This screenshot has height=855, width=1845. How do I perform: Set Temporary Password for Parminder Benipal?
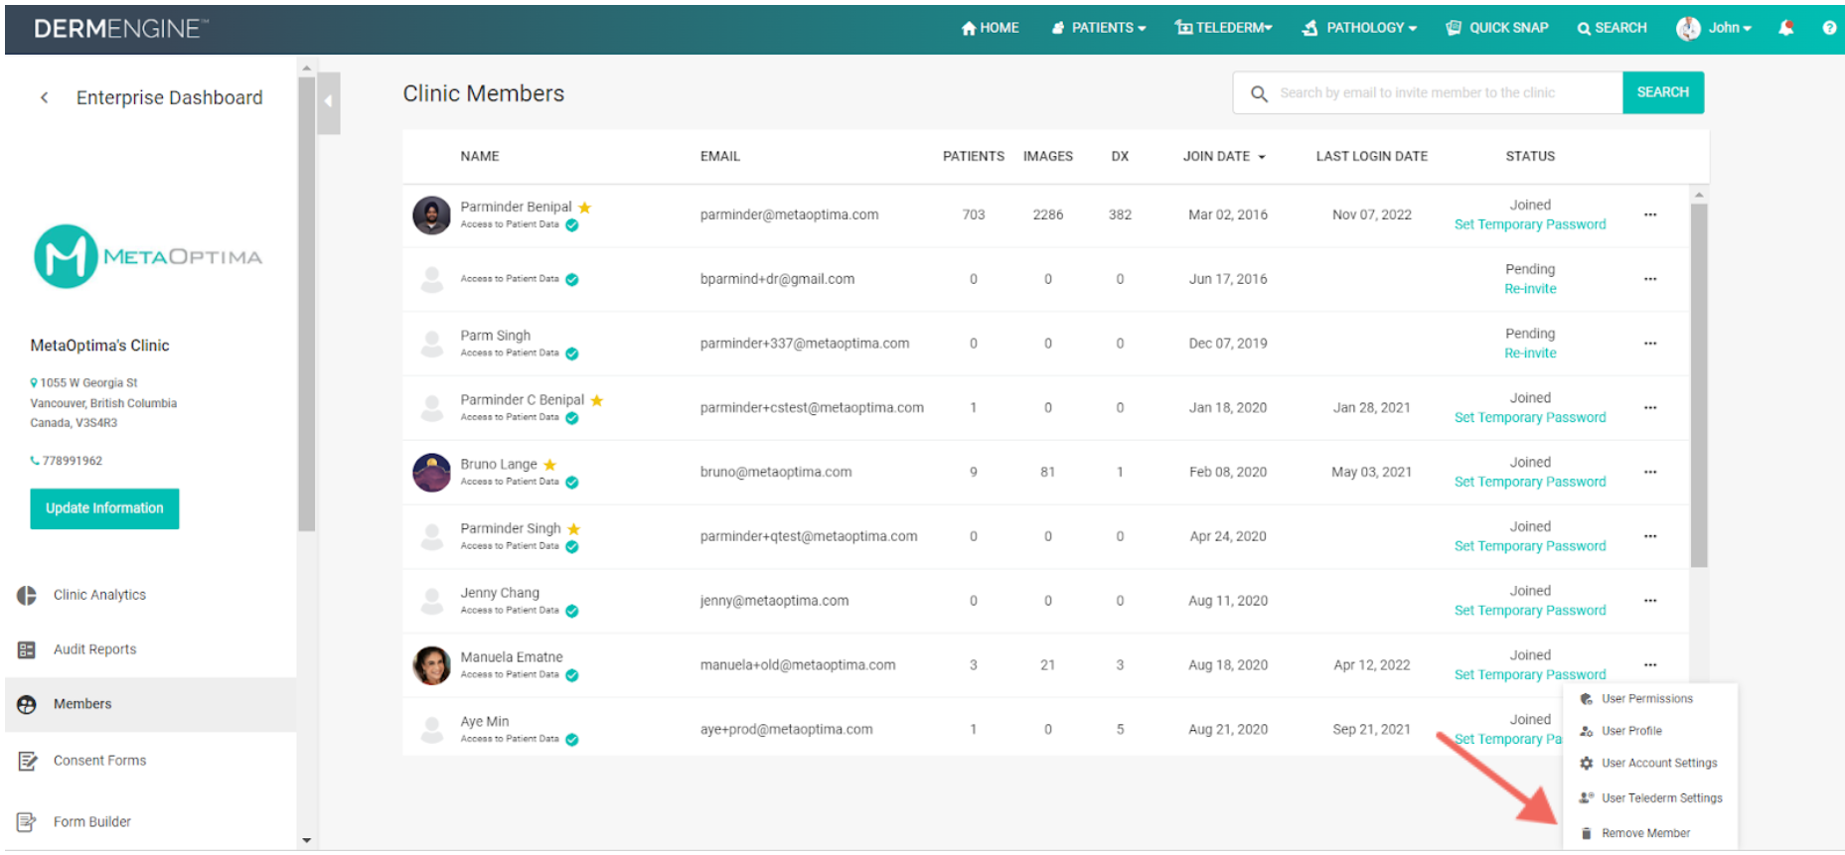click(1530, 225)
